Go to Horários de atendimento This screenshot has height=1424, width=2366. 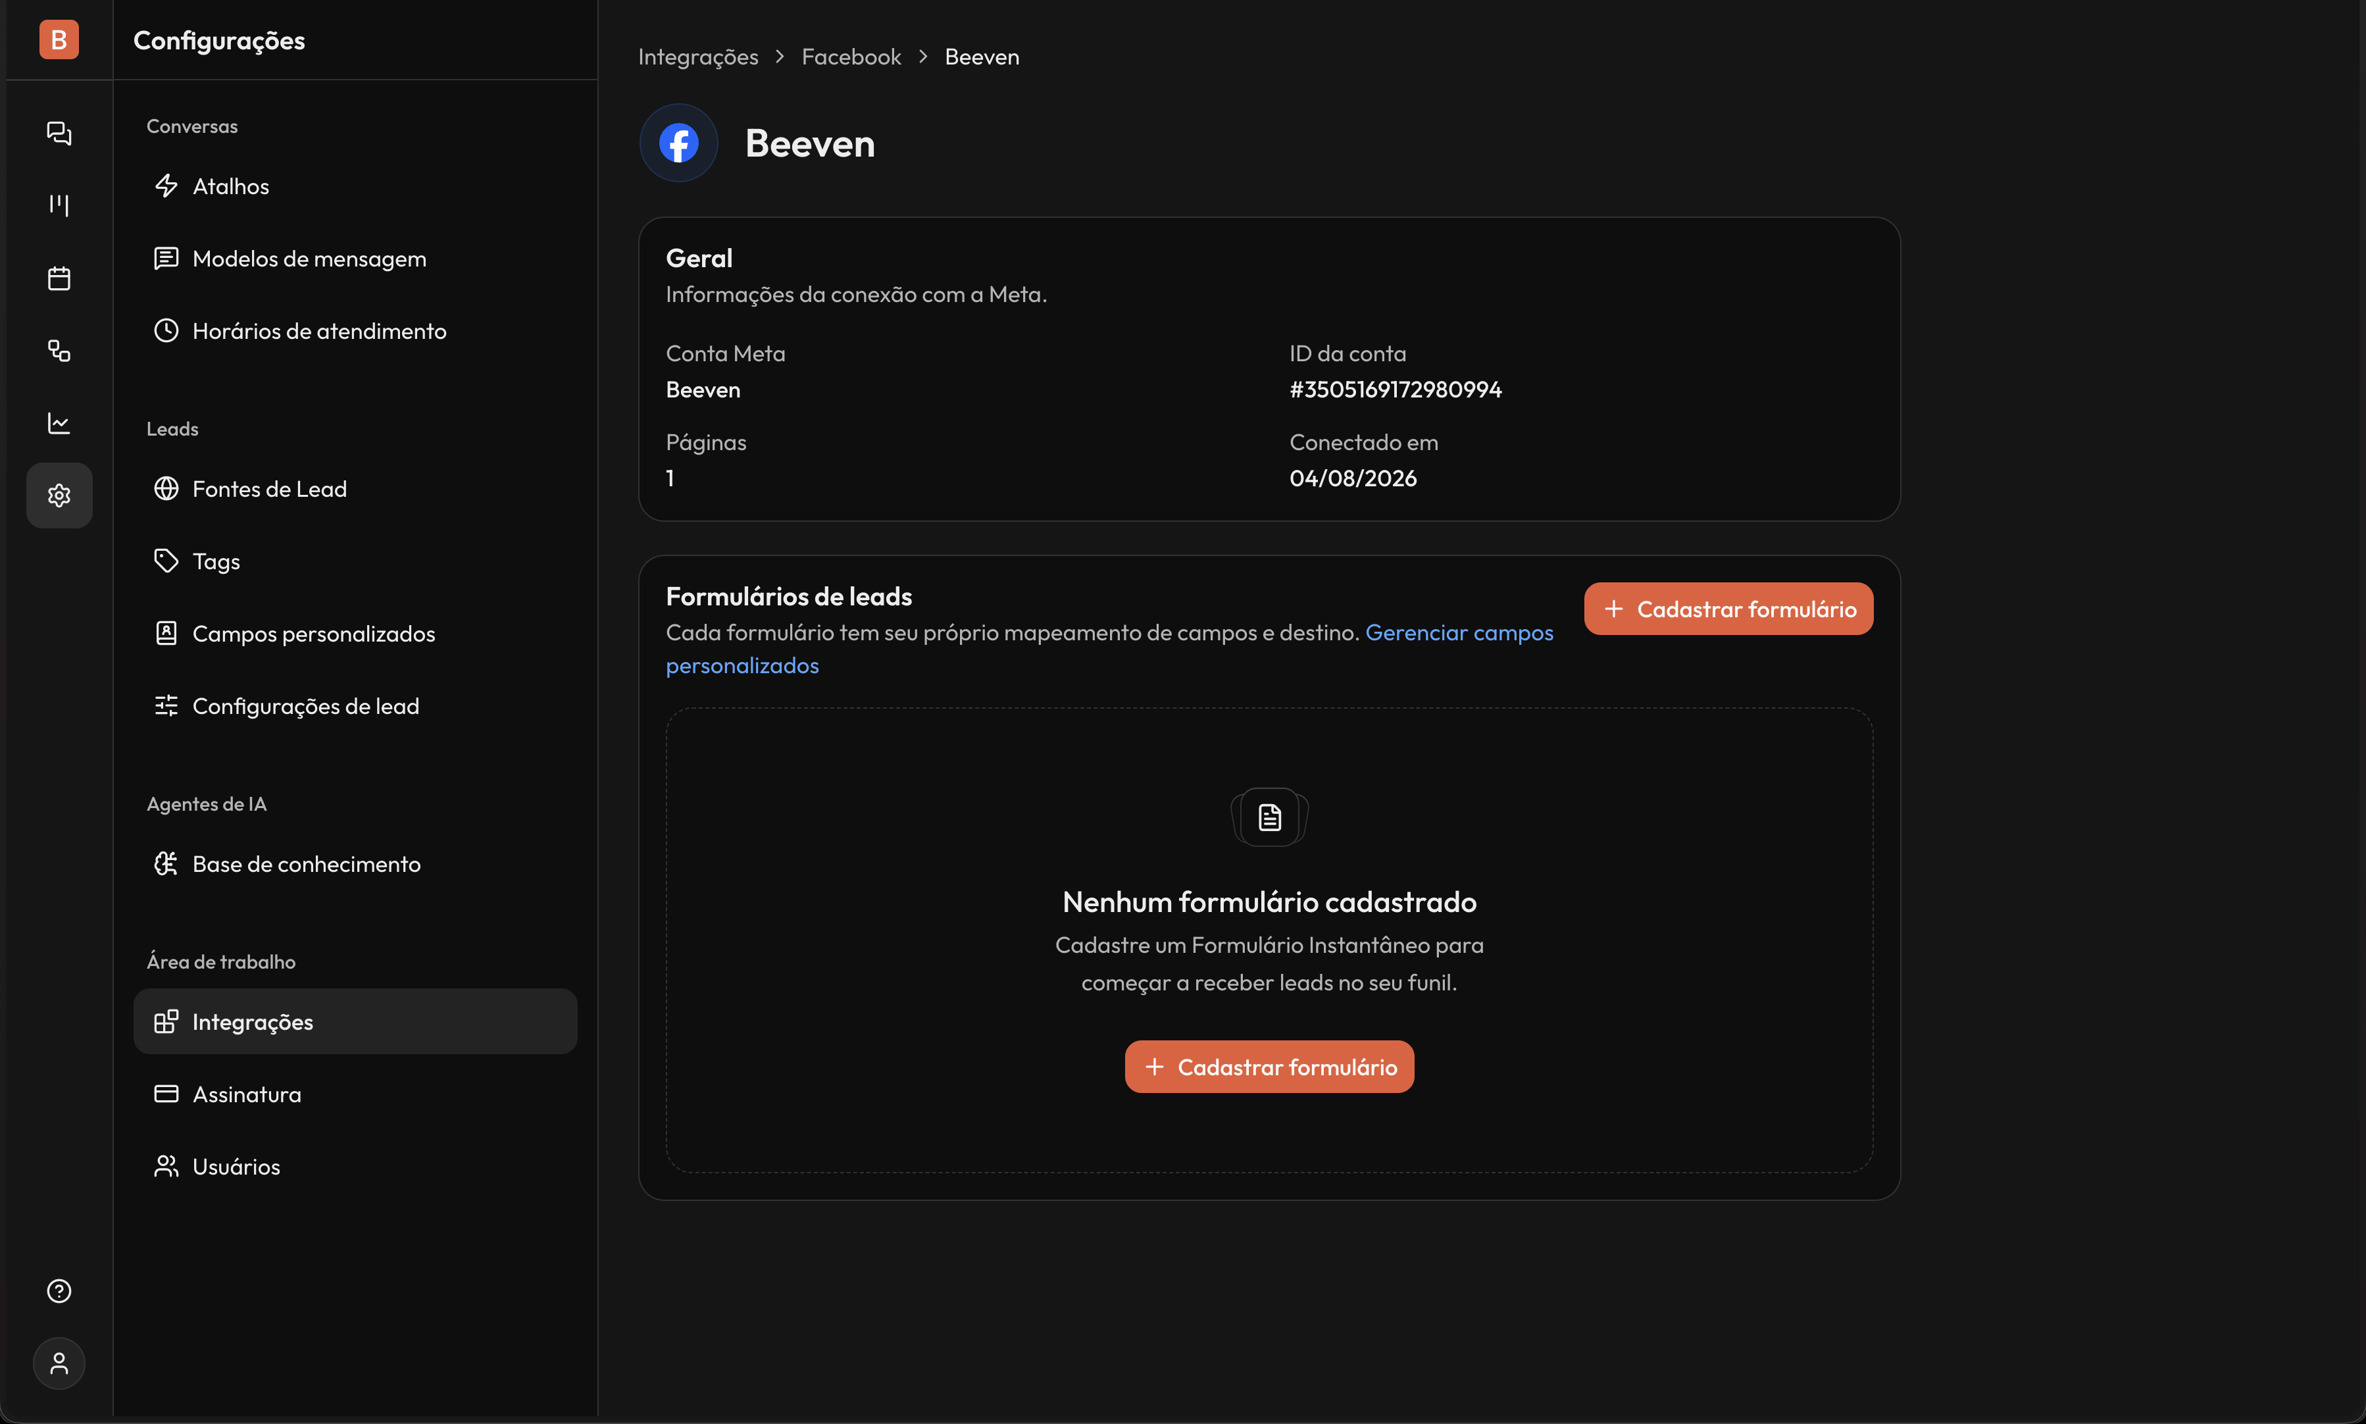pyautogui.click(x=355, y=331)
